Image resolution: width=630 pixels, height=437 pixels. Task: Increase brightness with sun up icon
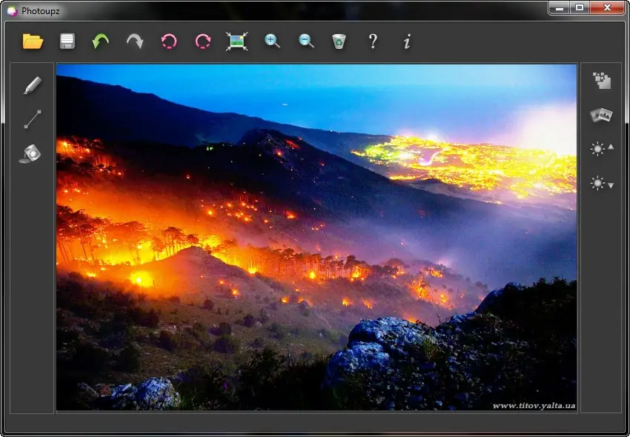[602, 149]
